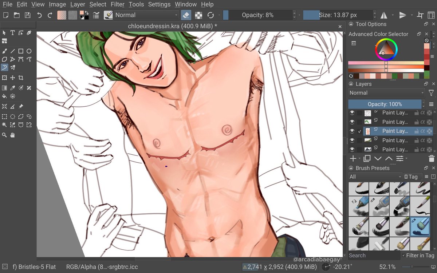The height and width of the screenshot is (273, 437).
Task: Select the Line tool
Action: (12, 51)
